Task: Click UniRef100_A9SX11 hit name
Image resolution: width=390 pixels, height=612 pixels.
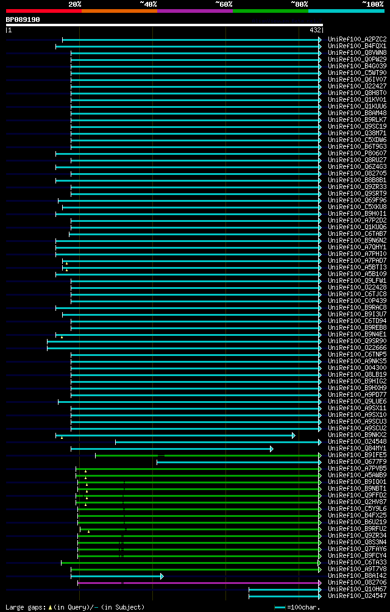Action: (357, 408)
